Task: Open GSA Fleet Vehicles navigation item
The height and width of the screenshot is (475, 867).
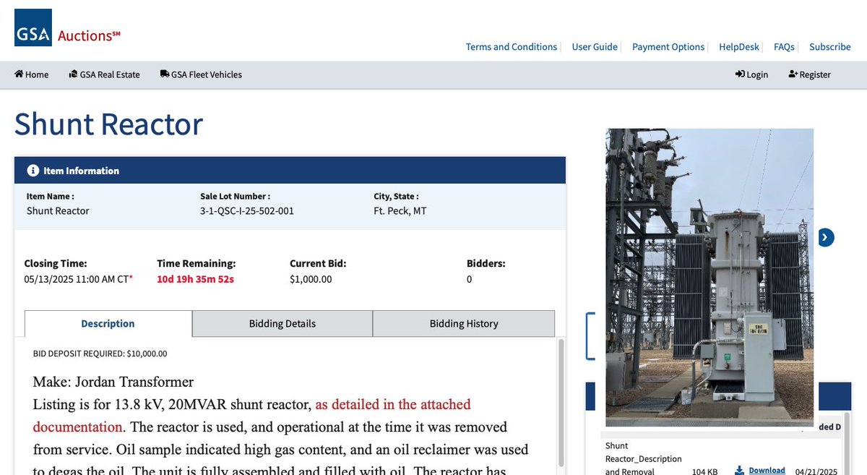Action: (201, 74)
